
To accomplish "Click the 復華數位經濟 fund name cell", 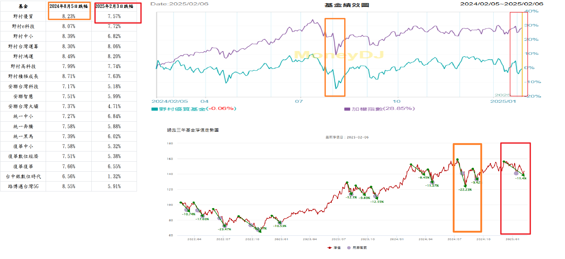I will point(23,156).
